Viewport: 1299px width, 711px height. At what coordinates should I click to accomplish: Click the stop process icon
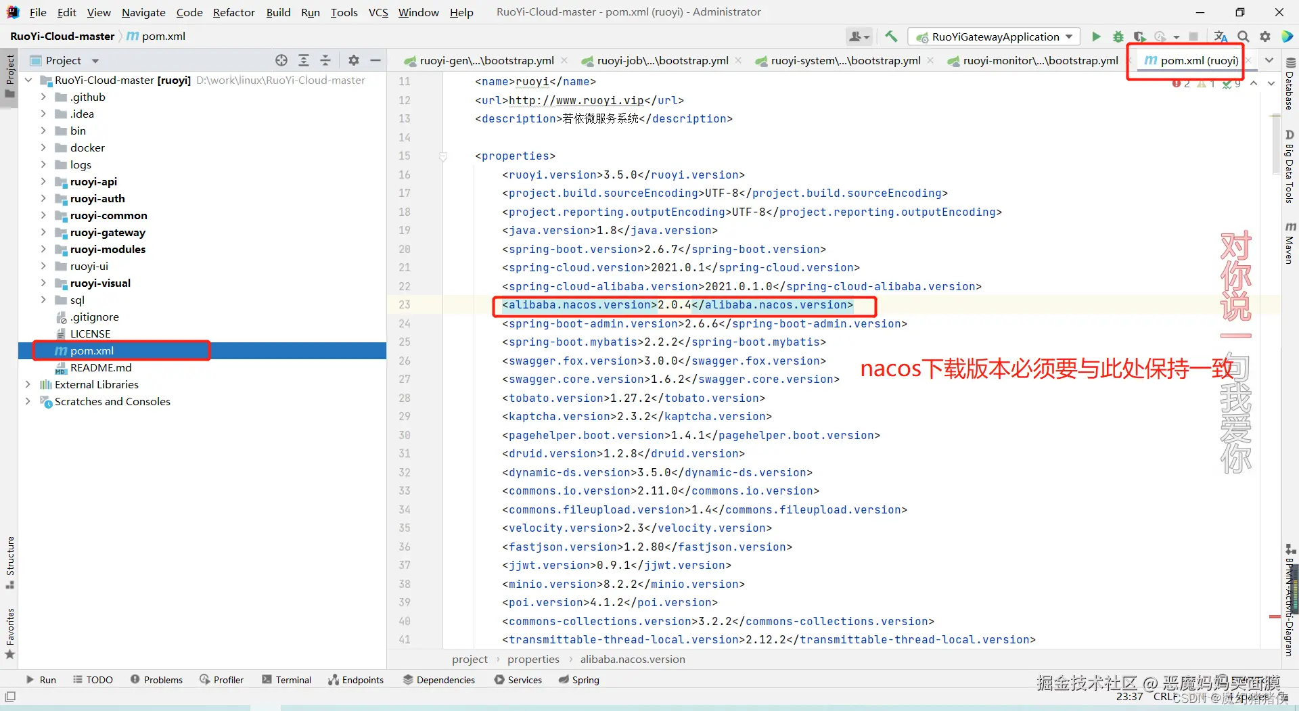pyautogui.click(x=1193, y=37)
